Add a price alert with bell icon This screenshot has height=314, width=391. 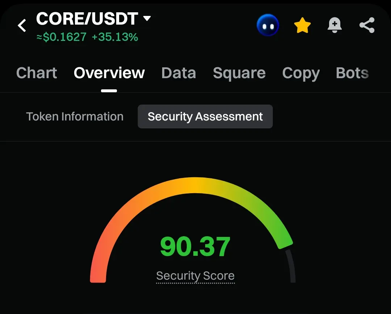point(335,25)
